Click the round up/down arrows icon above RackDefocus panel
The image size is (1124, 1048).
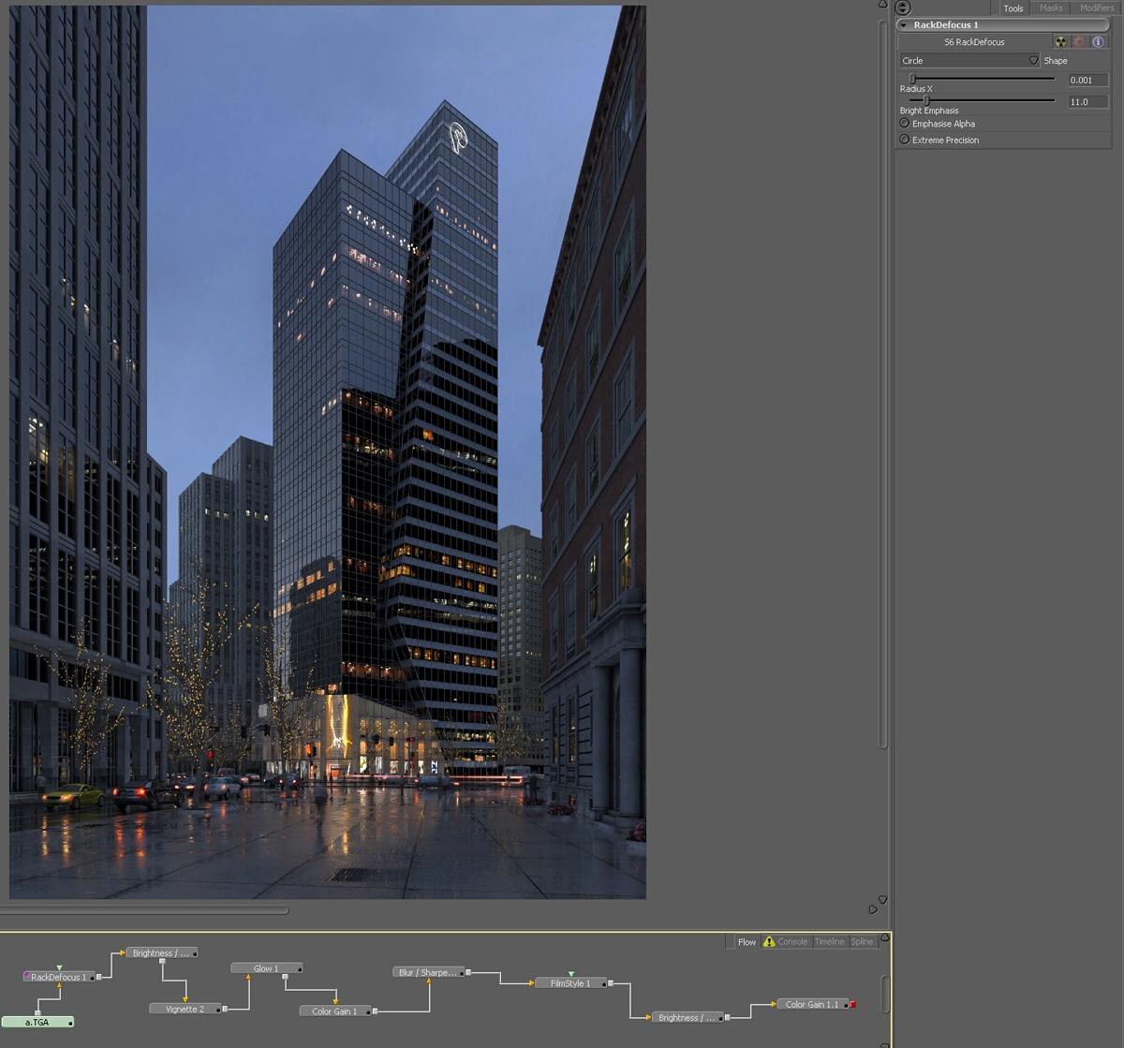(x=903, y=7)
